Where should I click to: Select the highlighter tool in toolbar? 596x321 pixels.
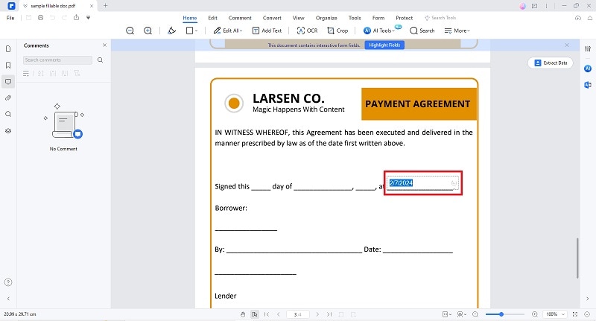172,31
